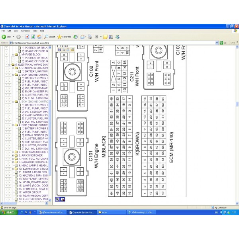Open tree item 1) BATTERY, IGNITION
Screen dimensions: 239x239
coord(35,71)
